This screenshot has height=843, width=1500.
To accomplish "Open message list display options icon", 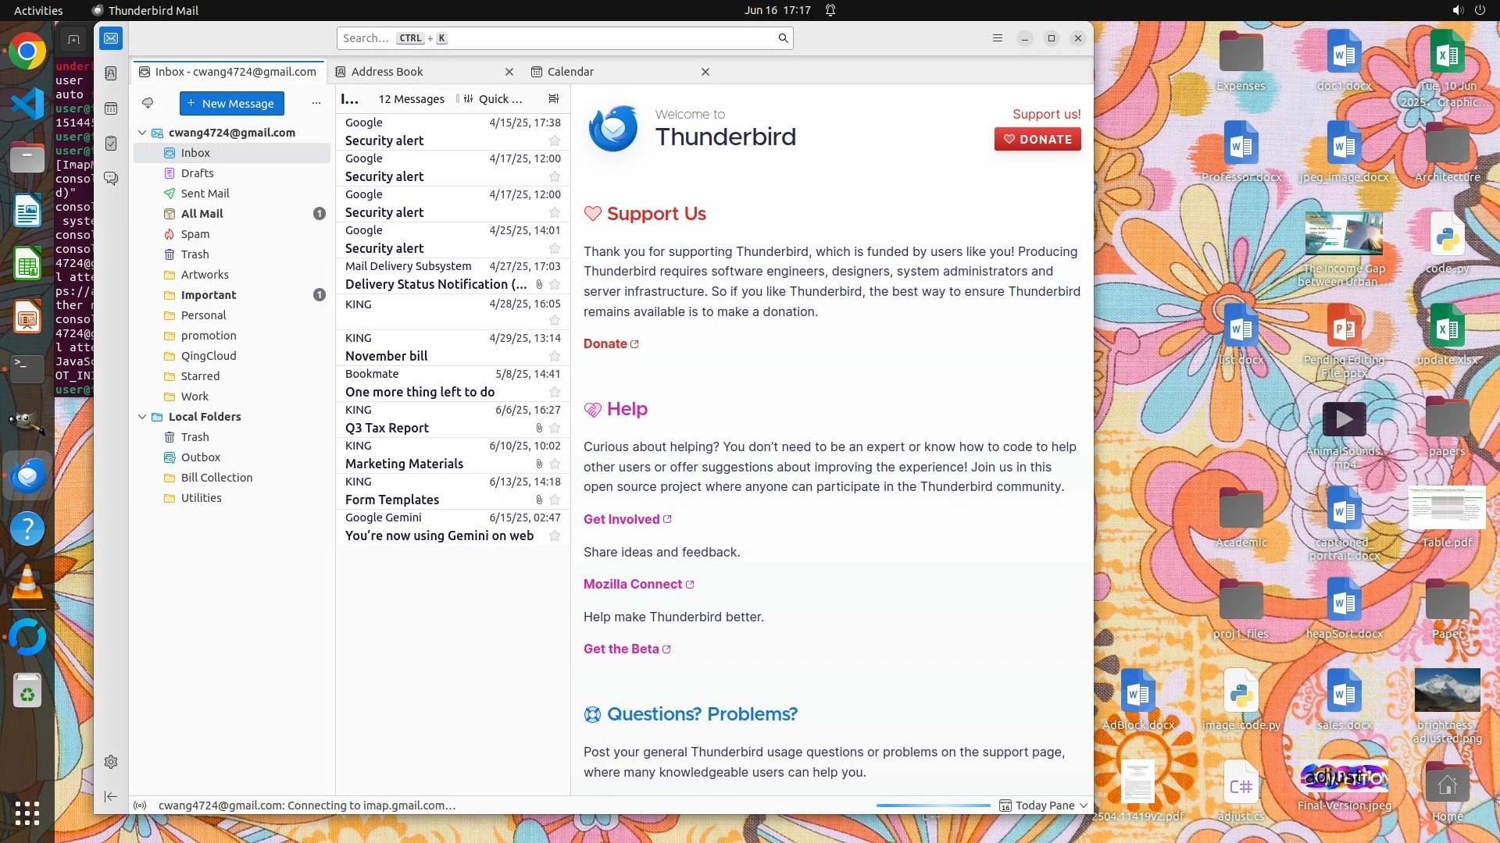I will coord(554,99).
